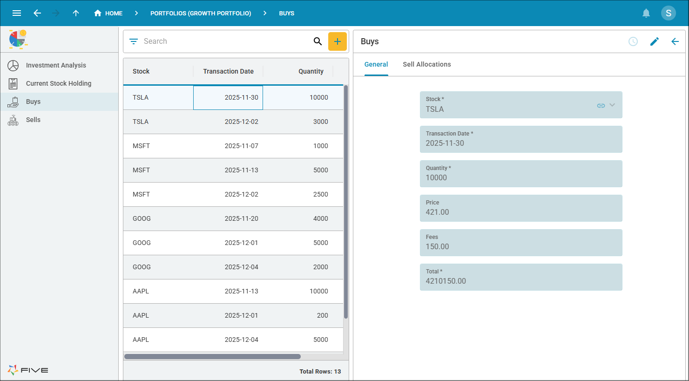Select the AAPL row with quantity 200
689x381 pixels.
pyautogui.click(x=233, y=315)
